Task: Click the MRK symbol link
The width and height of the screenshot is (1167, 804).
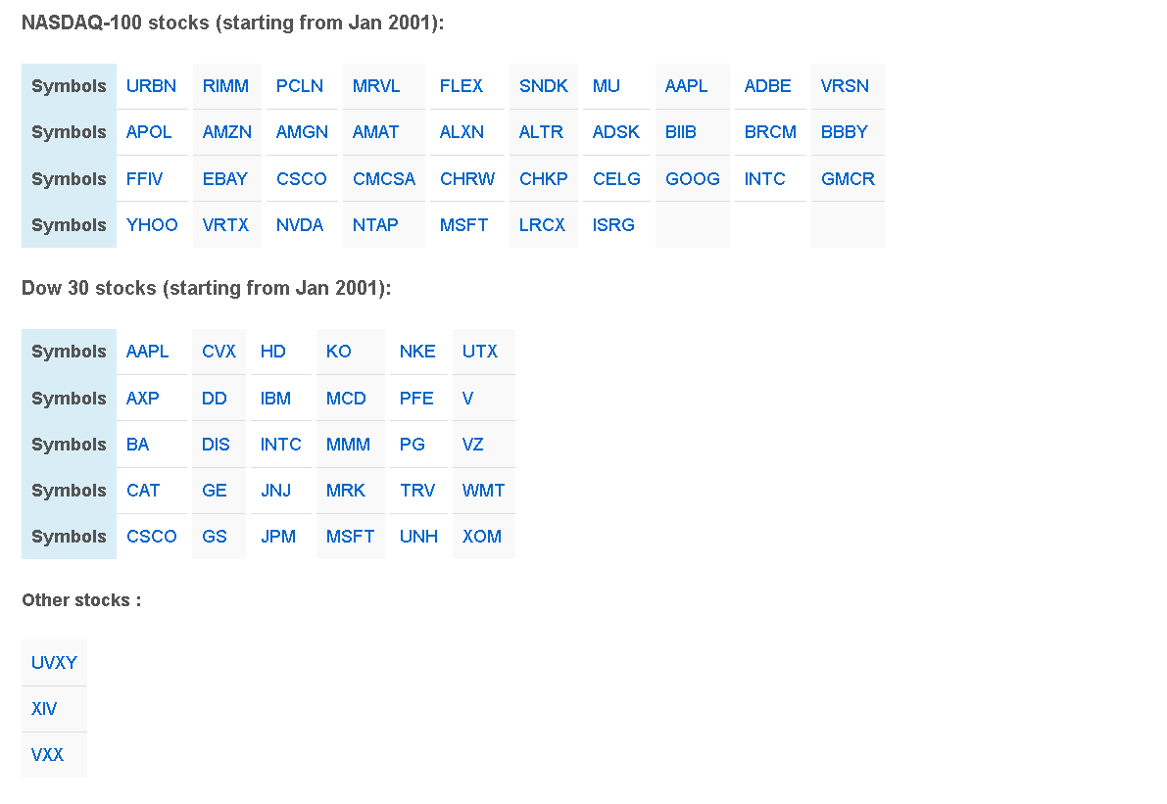Action: click(x=345, y=491)
